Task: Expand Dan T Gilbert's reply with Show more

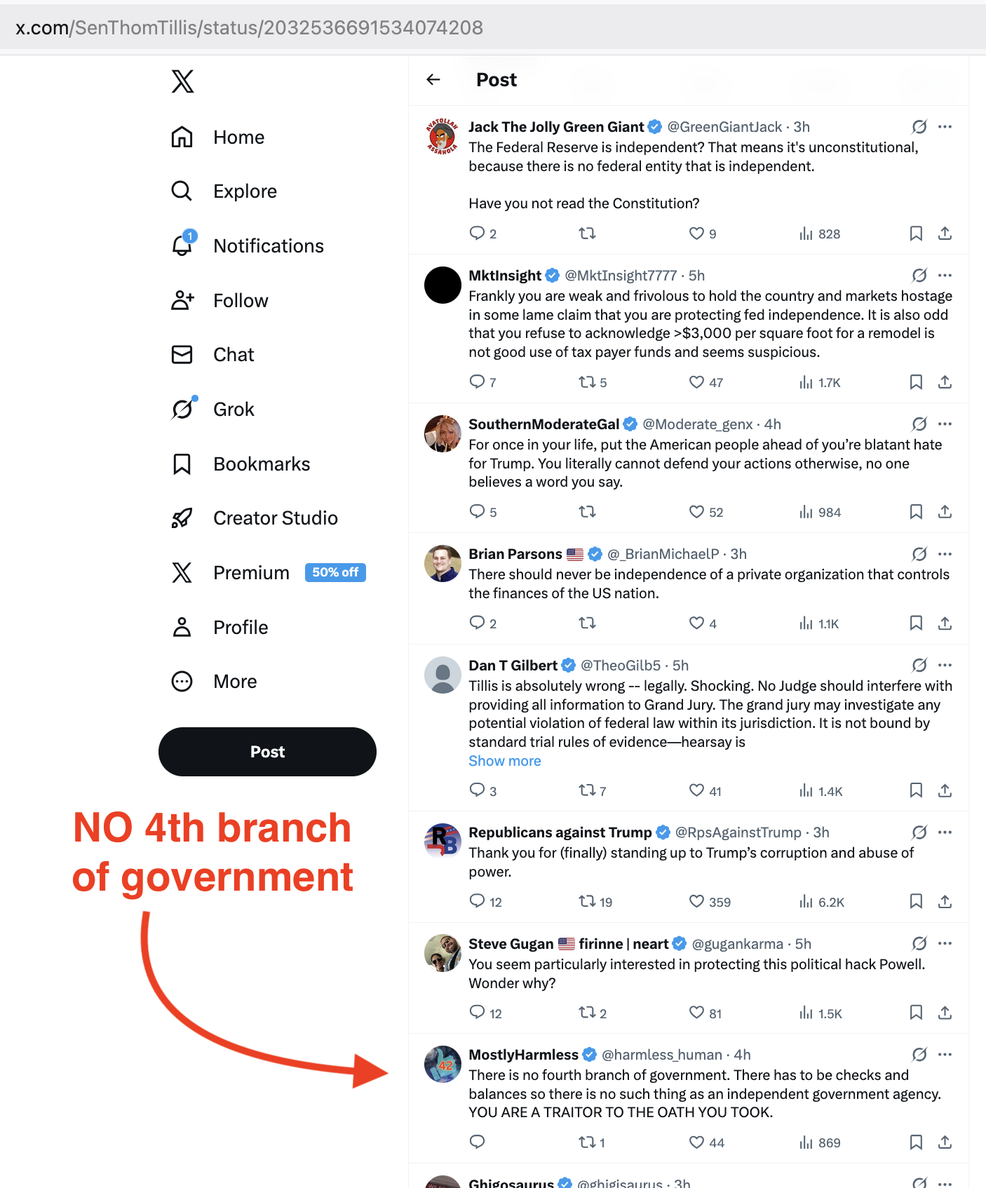Action: pos(505,761)
